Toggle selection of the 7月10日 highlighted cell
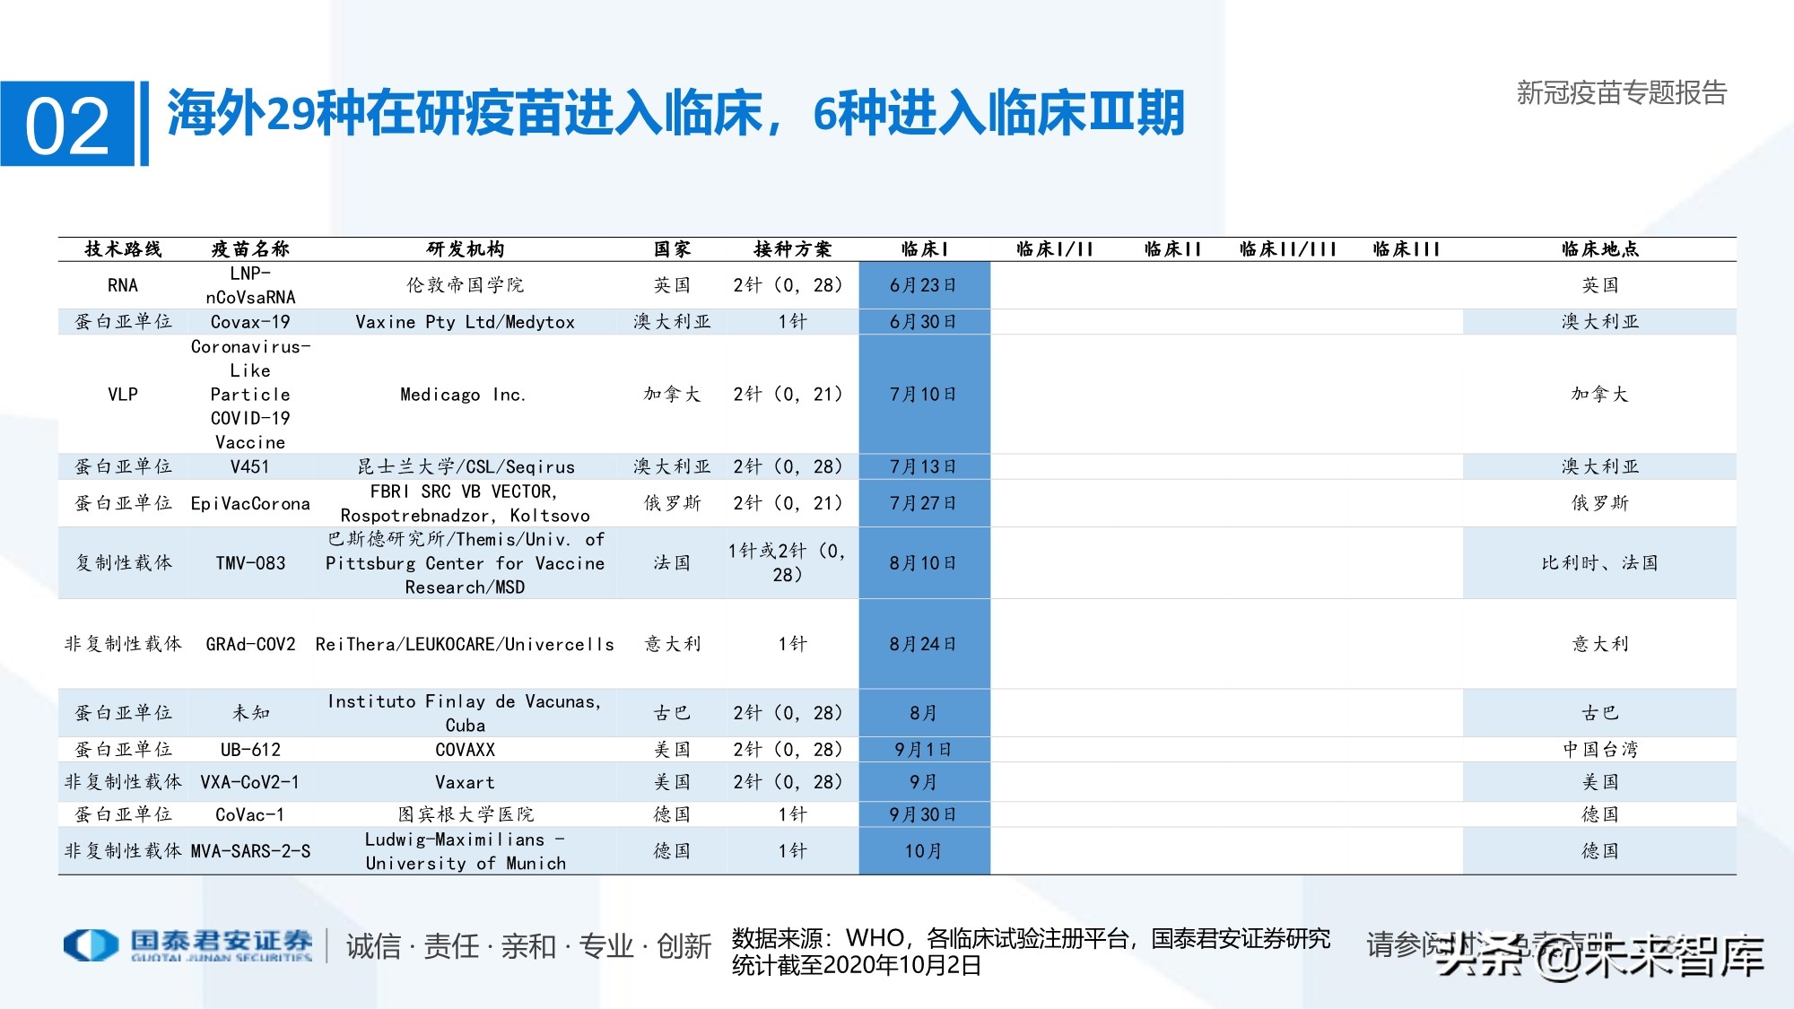The image size is (1794, 1009). coord(924,395)
